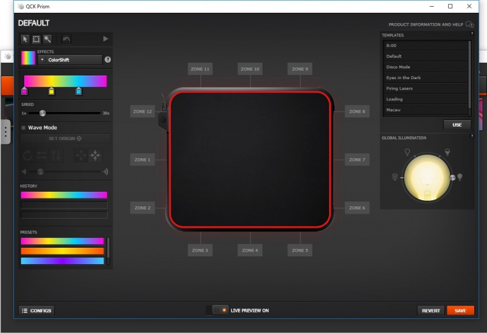
Task: Select Zone 9 label
Action: pyautogui.click(x=300, y=69)
